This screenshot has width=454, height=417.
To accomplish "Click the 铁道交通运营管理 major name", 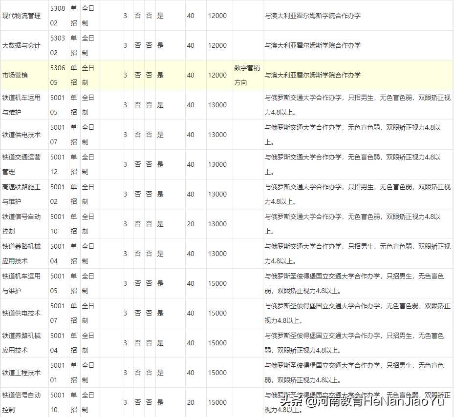I will 23,164.
